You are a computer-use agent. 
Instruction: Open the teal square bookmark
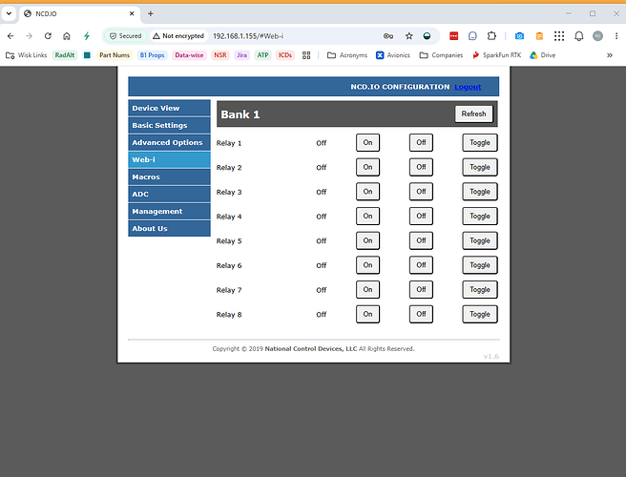[x=87, y=55]
